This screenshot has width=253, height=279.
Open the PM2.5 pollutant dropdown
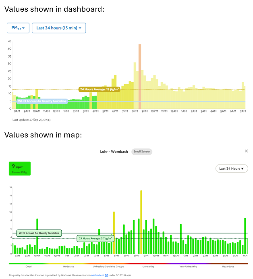tap(18, 28)
